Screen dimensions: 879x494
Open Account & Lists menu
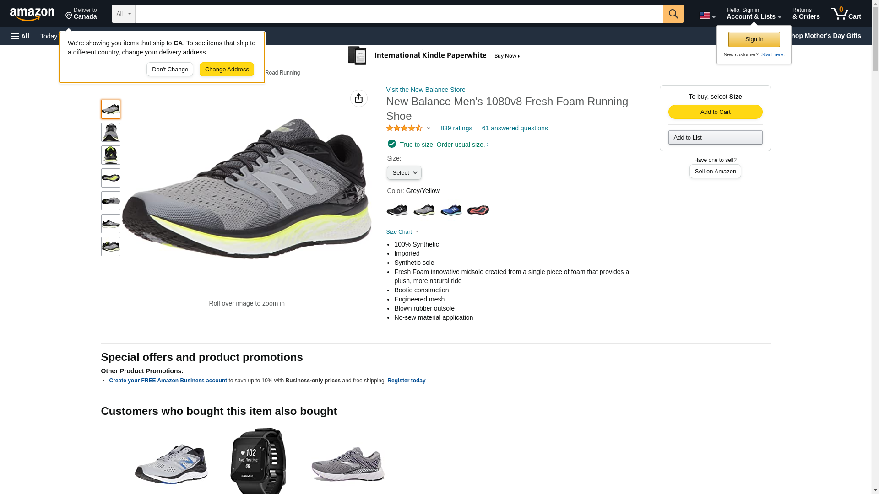pyautogui.click(x=753, y=14)
